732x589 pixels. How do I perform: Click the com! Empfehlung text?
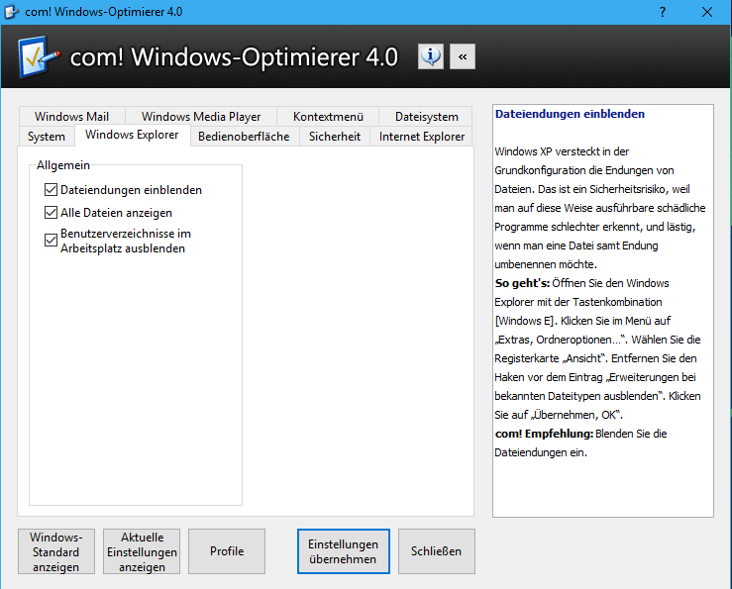click(x=544, y=434)
